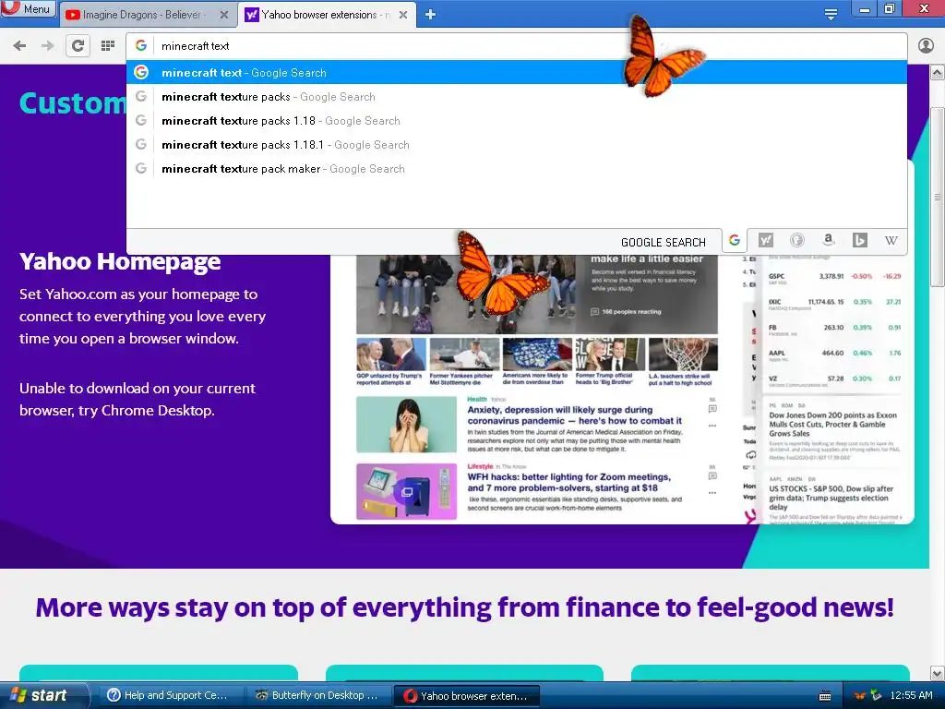Open Anxiety, depression coronavirus article headline
Screen dimensions: 945x709
click(x=574, y=415)
